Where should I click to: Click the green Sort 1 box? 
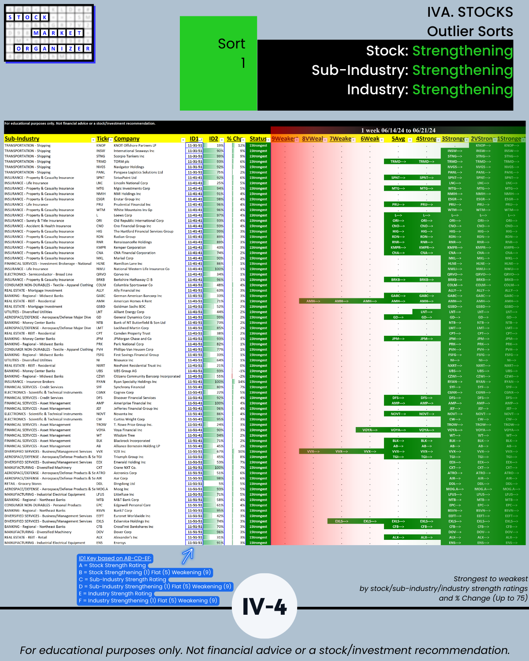click(219, 63)
